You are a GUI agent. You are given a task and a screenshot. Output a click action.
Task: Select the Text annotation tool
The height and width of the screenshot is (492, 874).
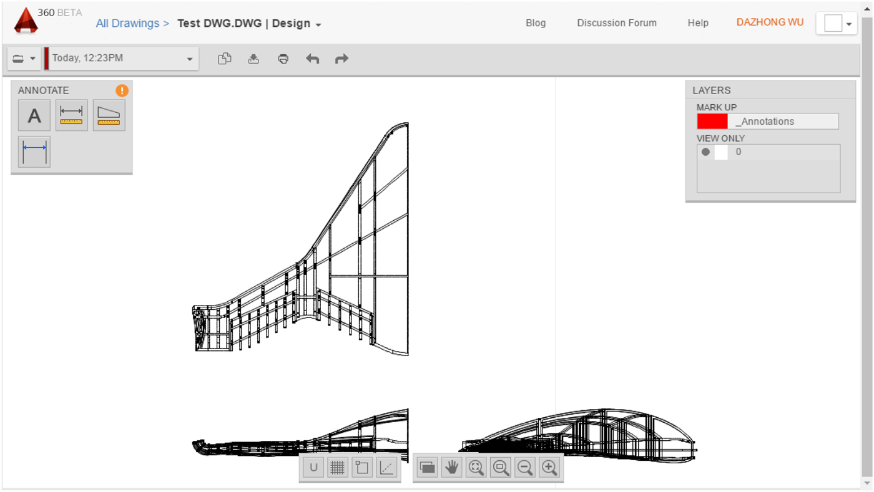[34, 115]
